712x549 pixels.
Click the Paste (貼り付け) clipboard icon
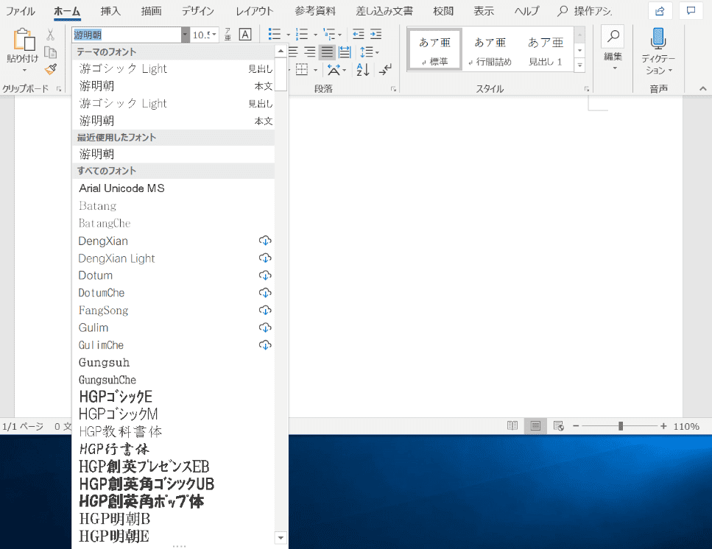click(24, 39)
